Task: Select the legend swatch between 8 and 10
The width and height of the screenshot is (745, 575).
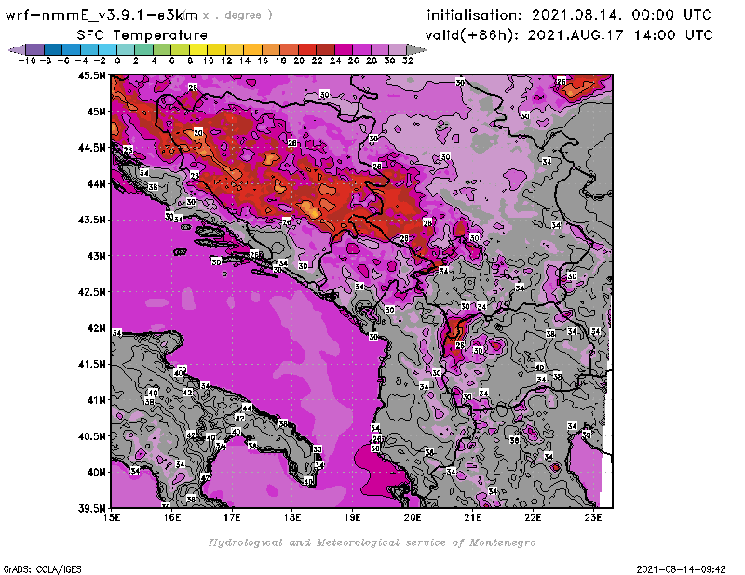Action: (x=198, y=49)
